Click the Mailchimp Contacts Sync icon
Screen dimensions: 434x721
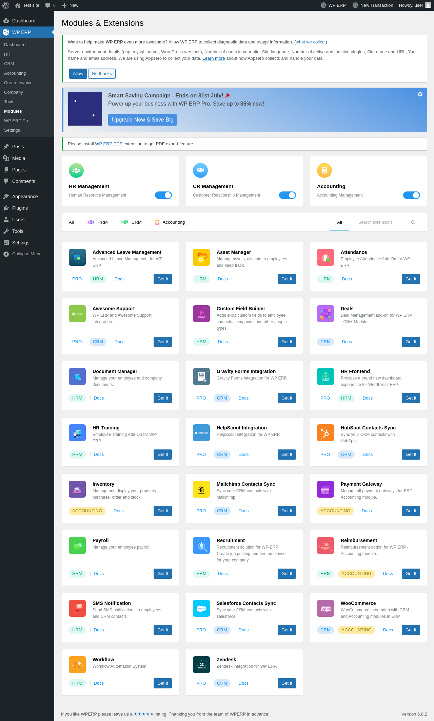tap(201, 489)
